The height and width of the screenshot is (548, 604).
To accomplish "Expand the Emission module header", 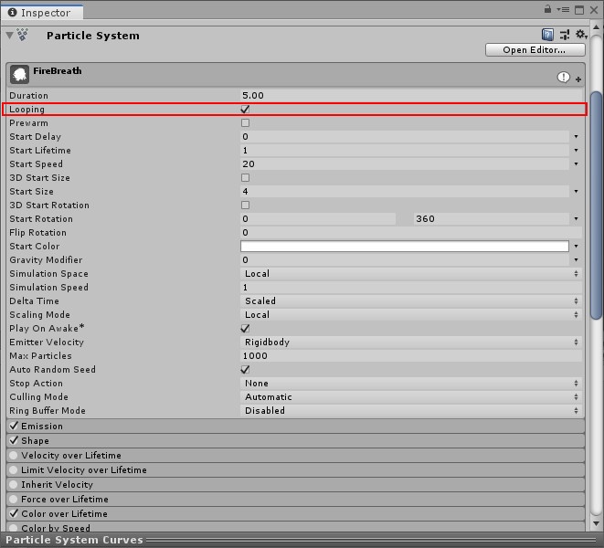I will 295,426.
